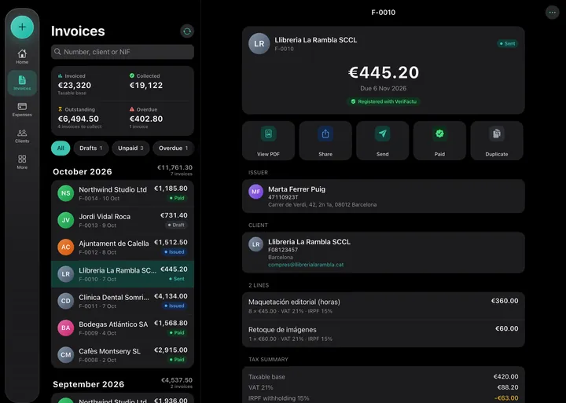Open the Marta Ferrer Puig issuer card
The height and width of the screenshot is (403, 566).
[384, 196]
